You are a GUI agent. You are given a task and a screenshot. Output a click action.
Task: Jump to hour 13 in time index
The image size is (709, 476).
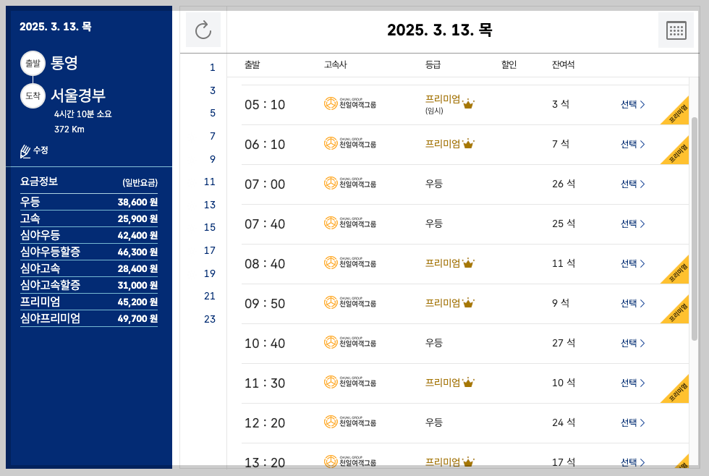pos(209,205)
